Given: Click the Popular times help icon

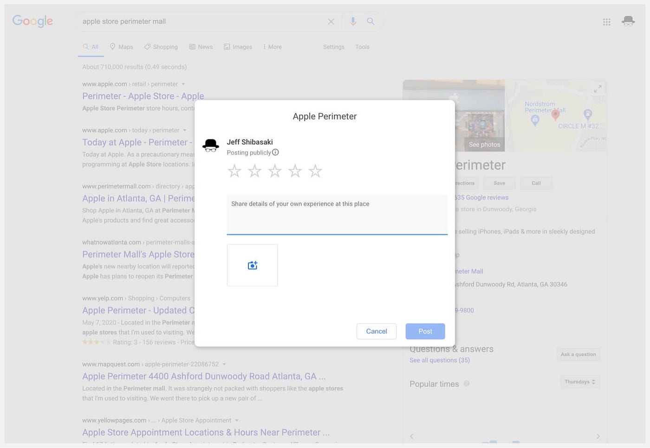Looking at the screenshot, I should (x=467, y=384).
